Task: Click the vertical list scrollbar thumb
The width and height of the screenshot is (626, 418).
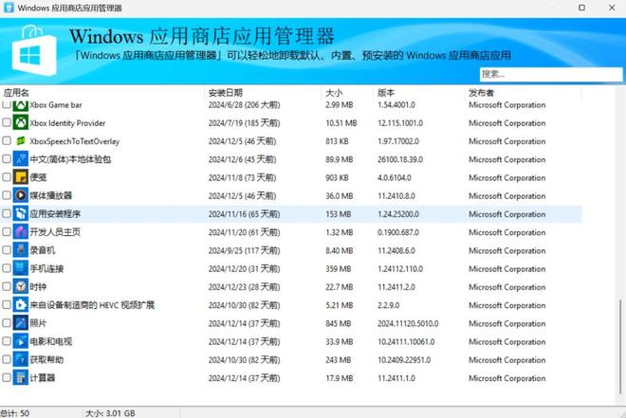Action: coord(620,346)
